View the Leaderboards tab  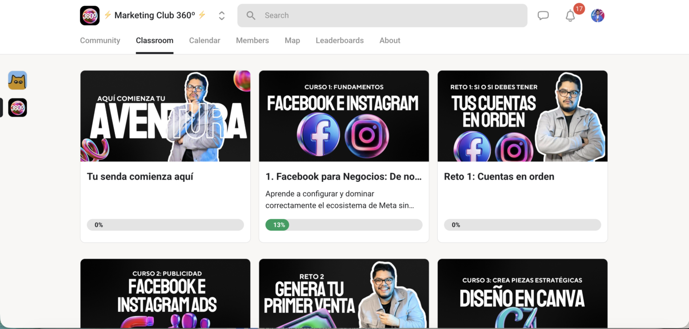pyautogui.click(x=340, y=41)
